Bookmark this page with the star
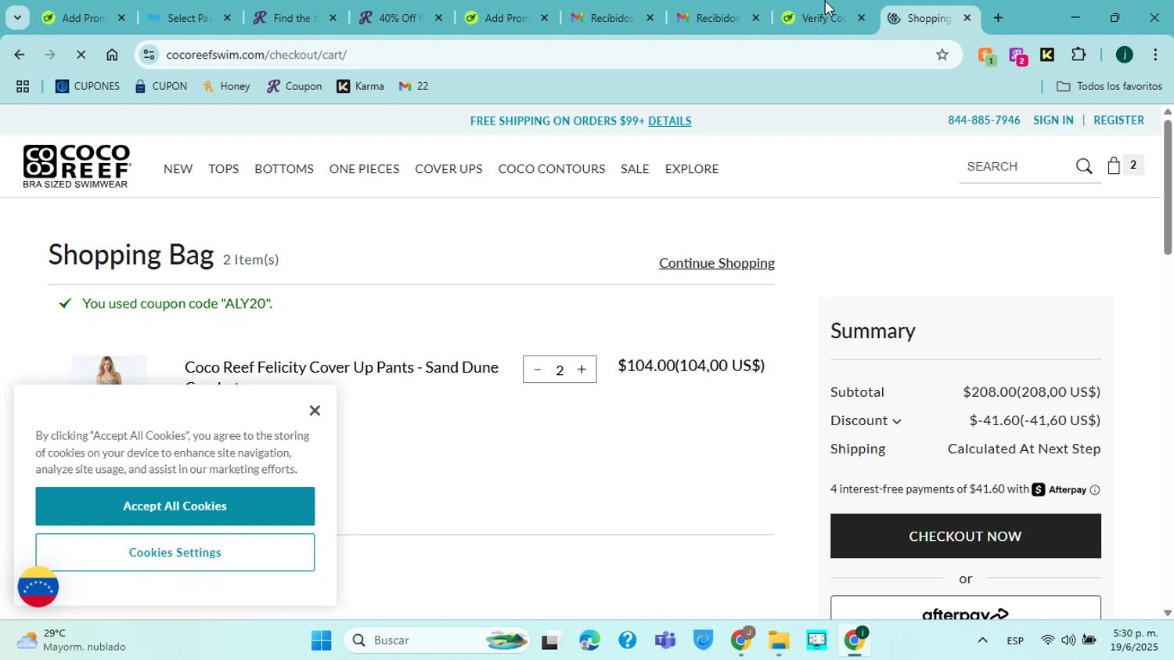The width and height of the screenshot is (1174, 660). (x=942, y=55)
